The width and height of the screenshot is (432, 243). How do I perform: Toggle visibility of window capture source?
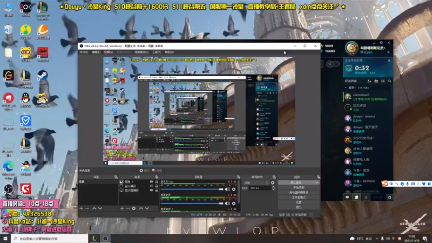(x=151, y=186)
